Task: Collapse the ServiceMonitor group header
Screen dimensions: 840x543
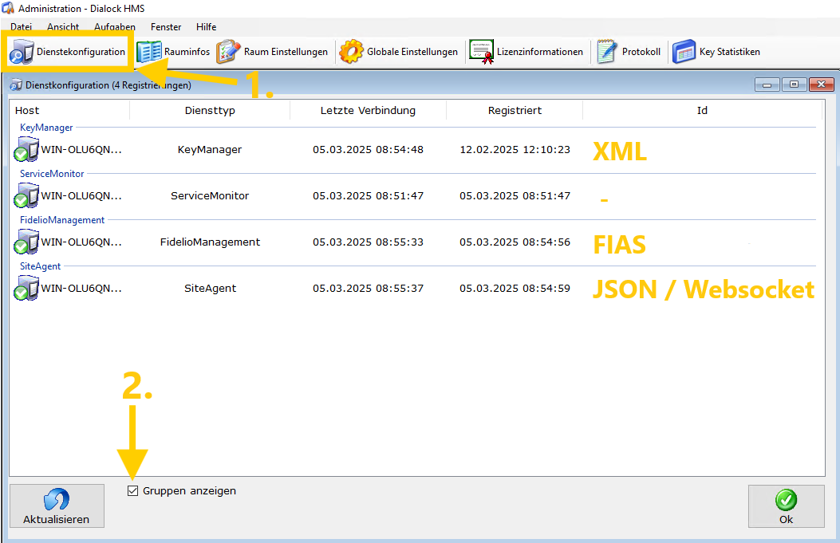Action: pos(52,174)
